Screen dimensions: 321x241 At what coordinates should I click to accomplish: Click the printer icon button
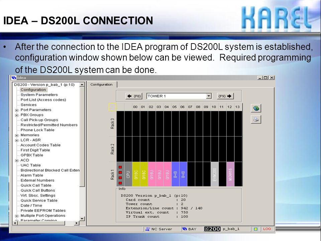point(256,119)
